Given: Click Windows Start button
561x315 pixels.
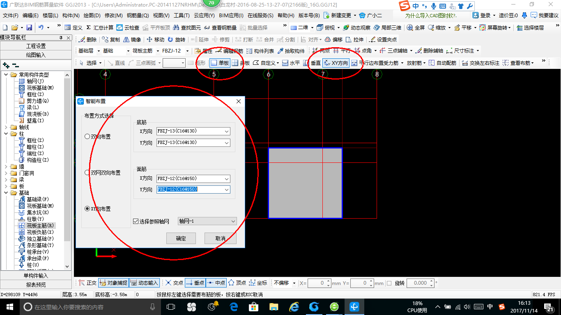Looking at the screenshot, I should tap(9, 306).
